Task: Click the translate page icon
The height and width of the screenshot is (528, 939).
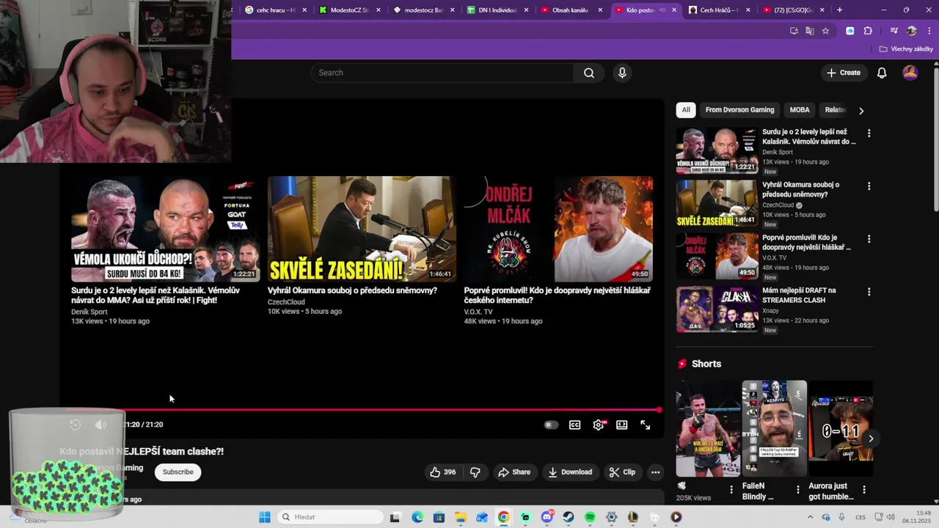Action: click(810, 31)
